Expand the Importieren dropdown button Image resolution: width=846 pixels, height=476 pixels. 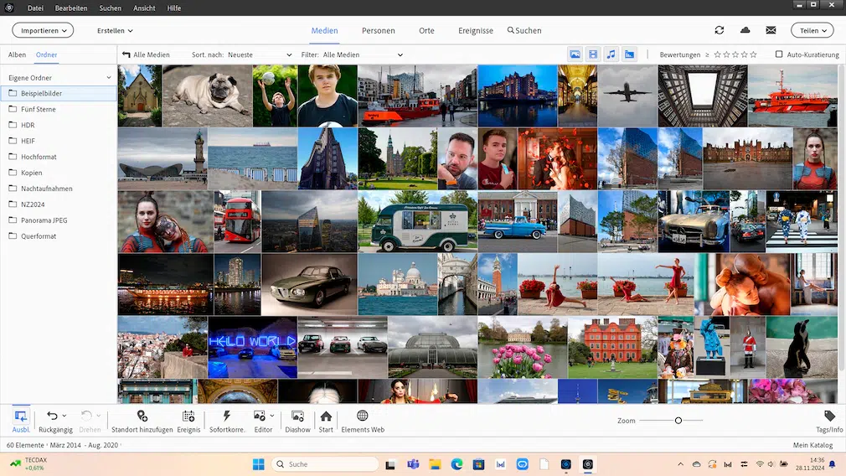[43, 30]
